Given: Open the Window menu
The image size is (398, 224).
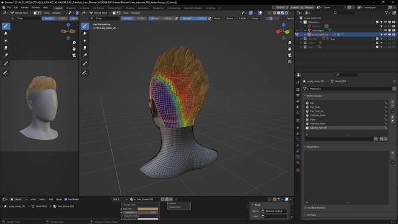Looking at the screenshot, I should click(x=35, y=7).
